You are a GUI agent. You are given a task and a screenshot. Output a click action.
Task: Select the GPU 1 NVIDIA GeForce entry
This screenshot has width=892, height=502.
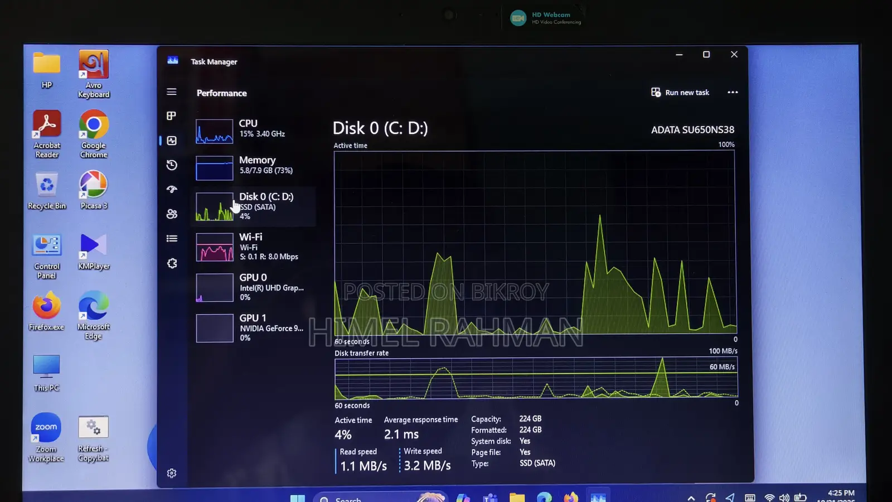point(254,327)
